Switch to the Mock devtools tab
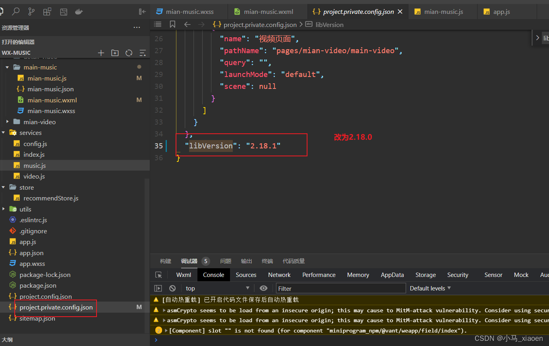Viewport: 549px width, 346px height. pyautogui.click(x=521, y=275)
